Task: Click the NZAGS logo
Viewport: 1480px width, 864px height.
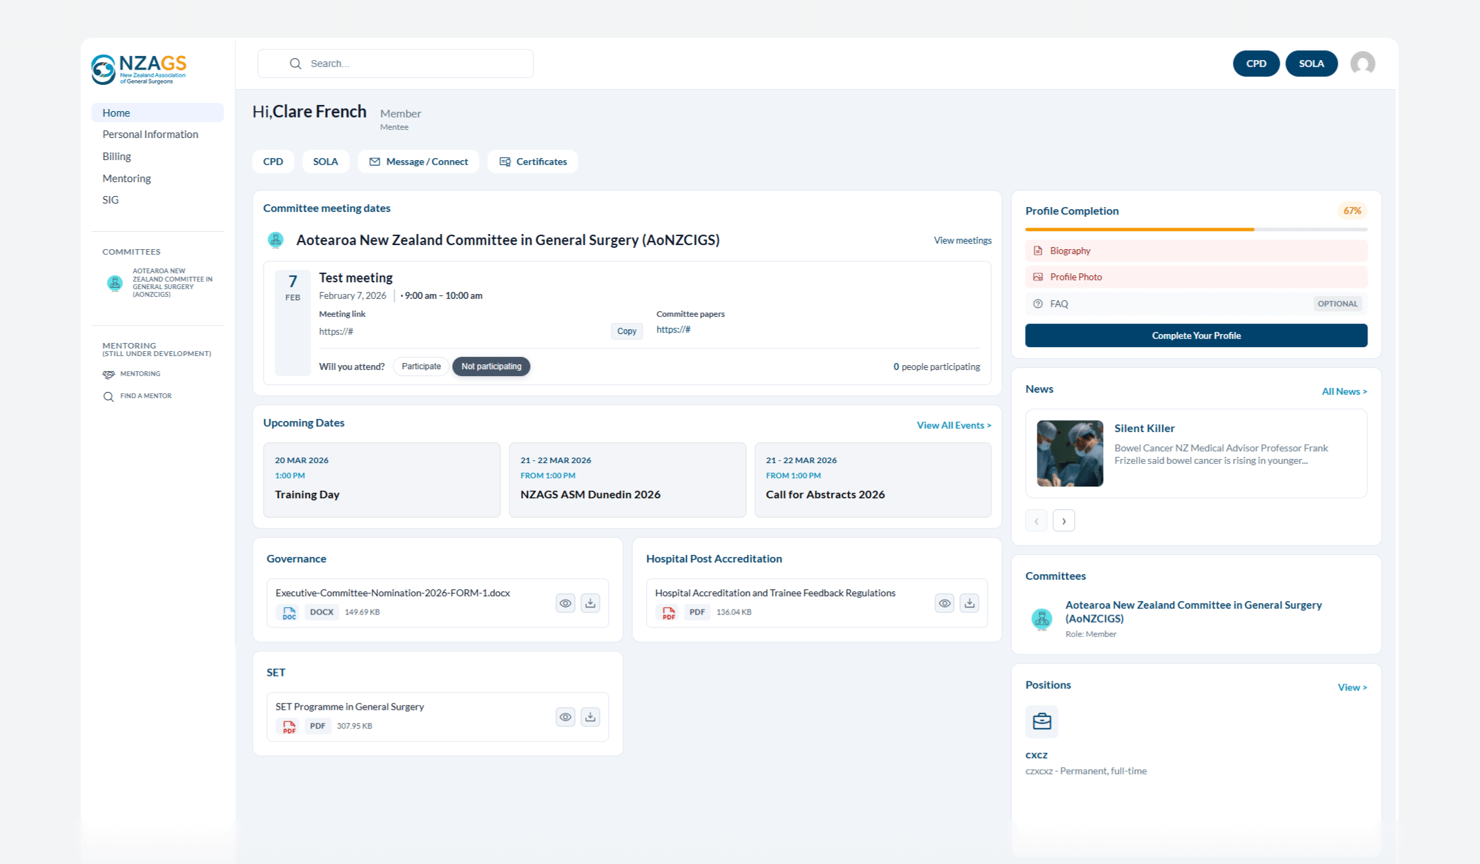Action: [139, 68]
